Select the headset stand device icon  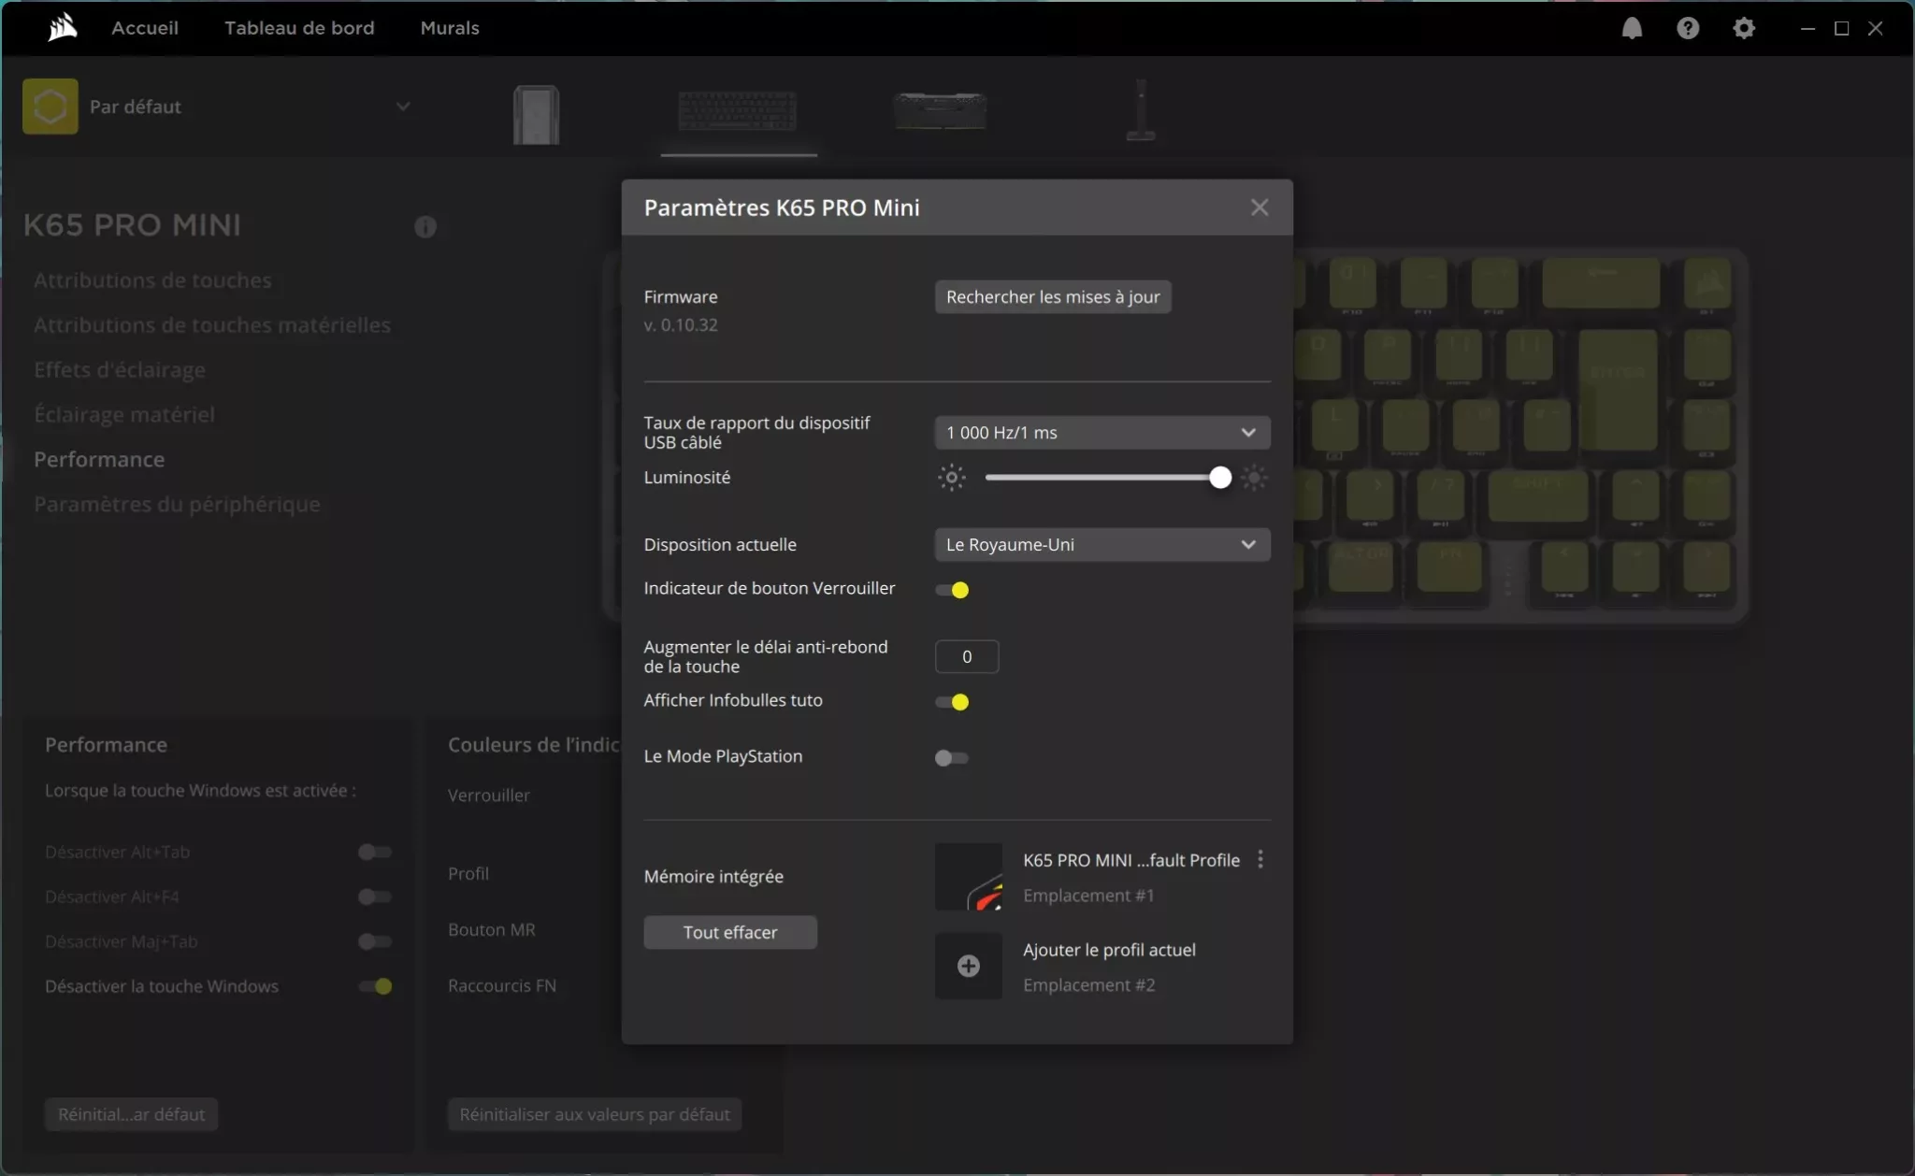(x=1140, y=110)
